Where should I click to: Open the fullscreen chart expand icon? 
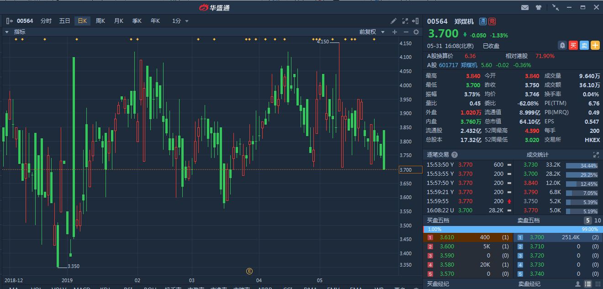405,21
